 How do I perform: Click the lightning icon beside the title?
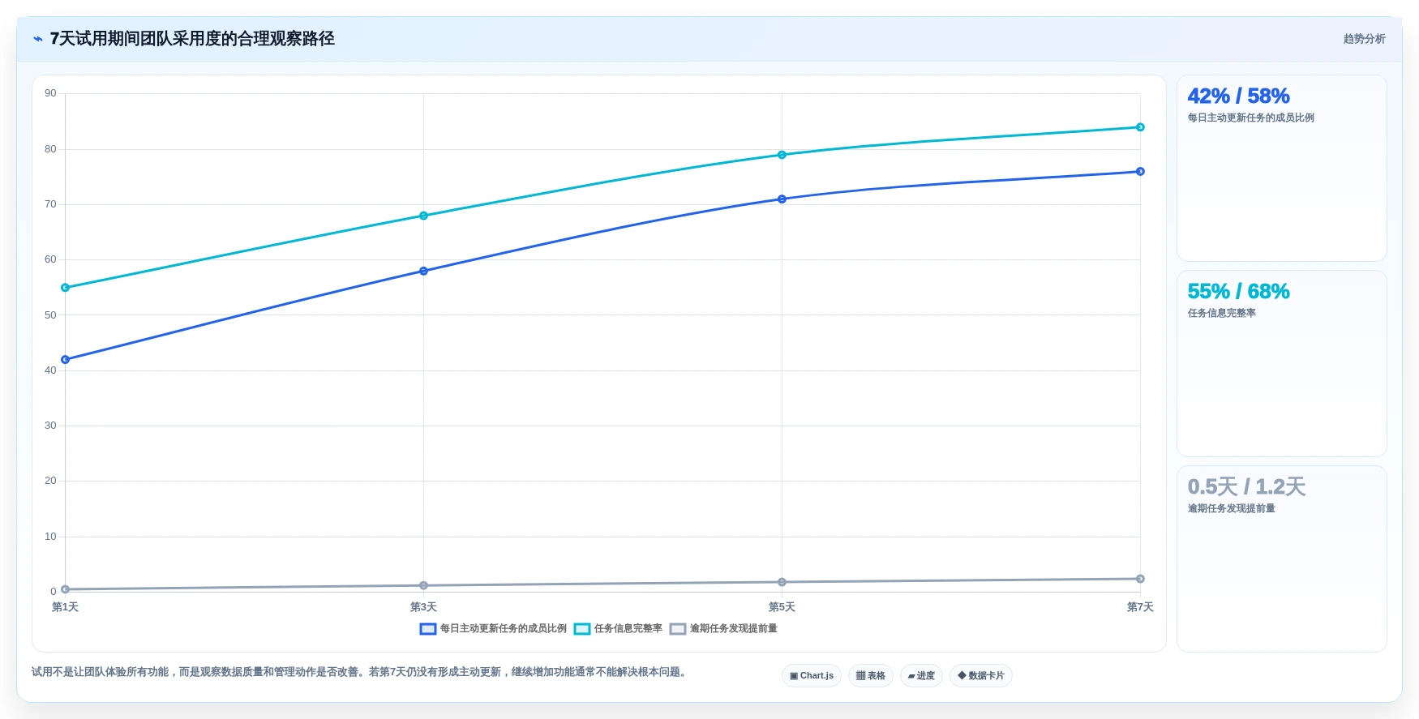tap(38, 39)
